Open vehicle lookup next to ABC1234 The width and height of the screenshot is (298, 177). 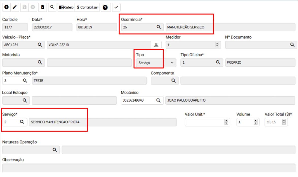[x=40, y=45]
